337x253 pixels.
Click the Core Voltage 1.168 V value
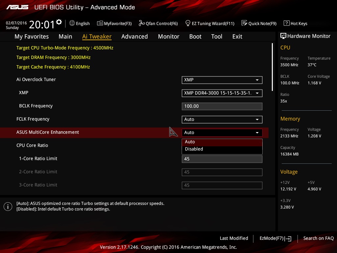[x=314, y=83]
